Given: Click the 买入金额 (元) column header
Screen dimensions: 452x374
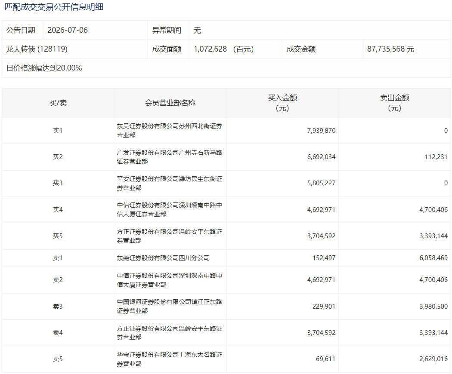Looking at the screenshot, I should [282, 103].
